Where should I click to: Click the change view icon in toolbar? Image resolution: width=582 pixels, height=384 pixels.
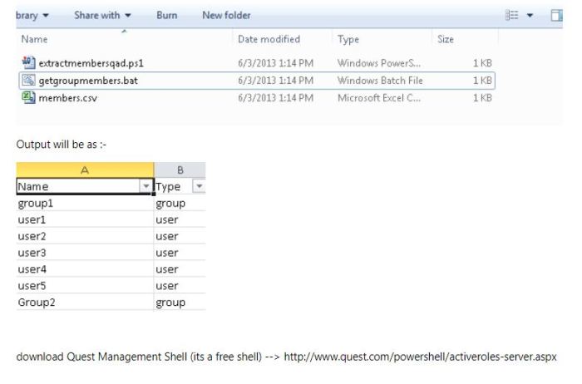click(515, 16)
